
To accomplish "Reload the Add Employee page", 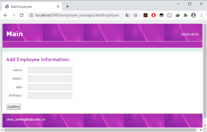I will [x=21, y=15].
